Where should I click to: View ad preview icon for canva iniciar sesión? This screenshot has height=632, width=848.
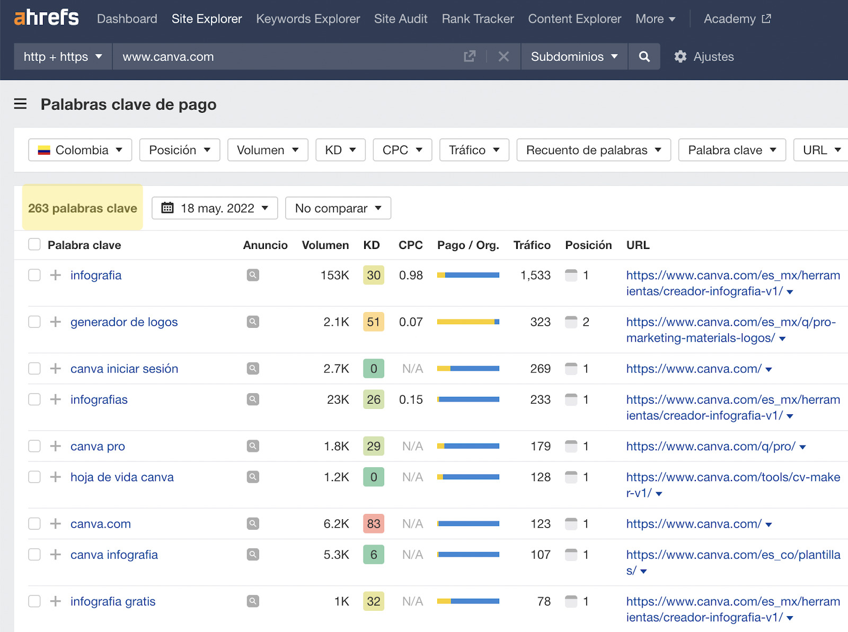pyautogui.click(x=253, y=368)
